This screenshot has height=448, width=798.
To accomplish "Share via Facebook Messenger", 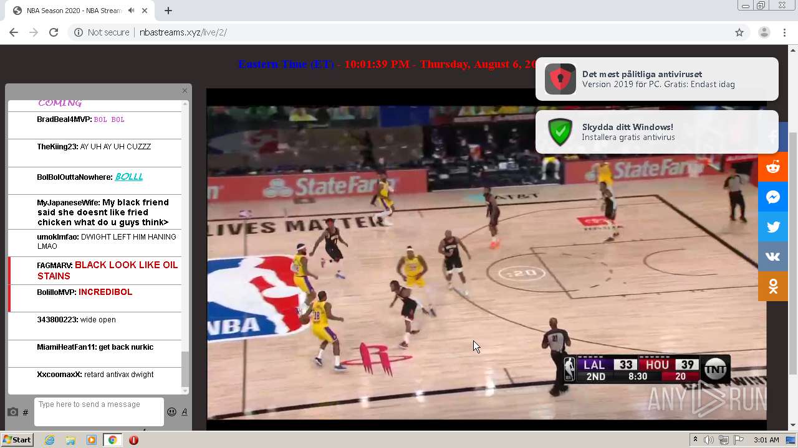I will pyautogui.click(x=773, y=197).
